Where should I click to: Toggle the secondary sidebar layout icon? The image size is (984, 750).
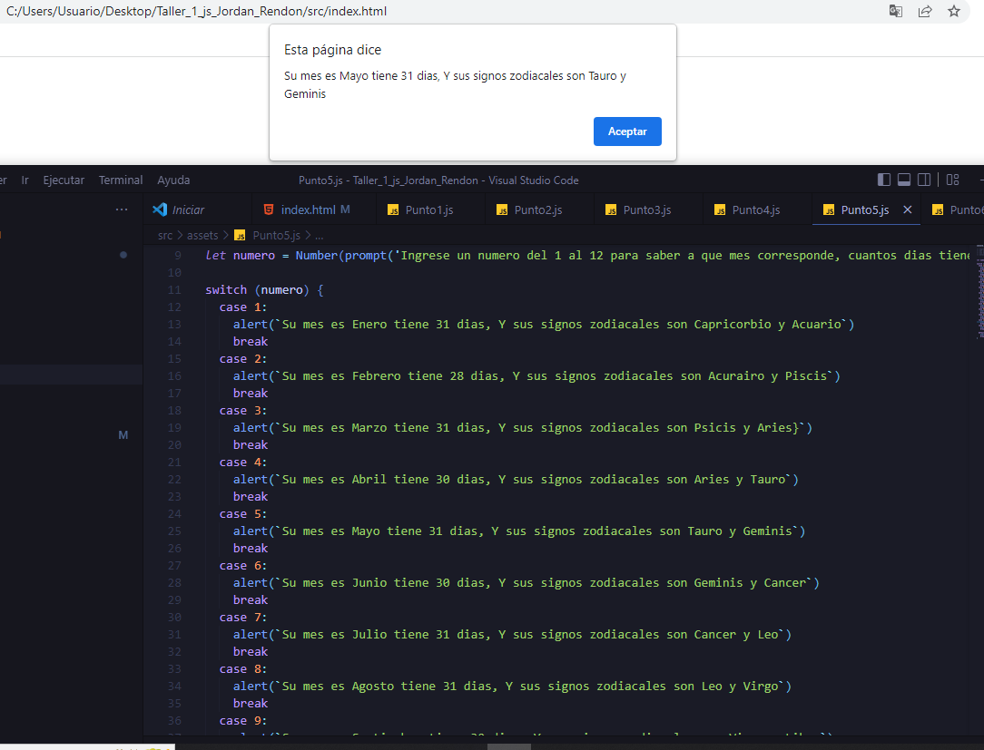(x=924, y=180)
